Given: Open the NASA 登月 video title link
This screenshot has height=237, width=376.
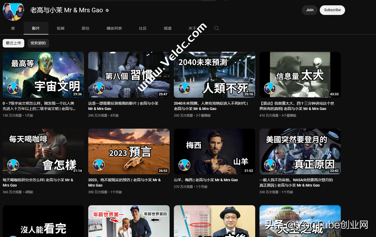Looking at the screenshot, I should [296, 183].
